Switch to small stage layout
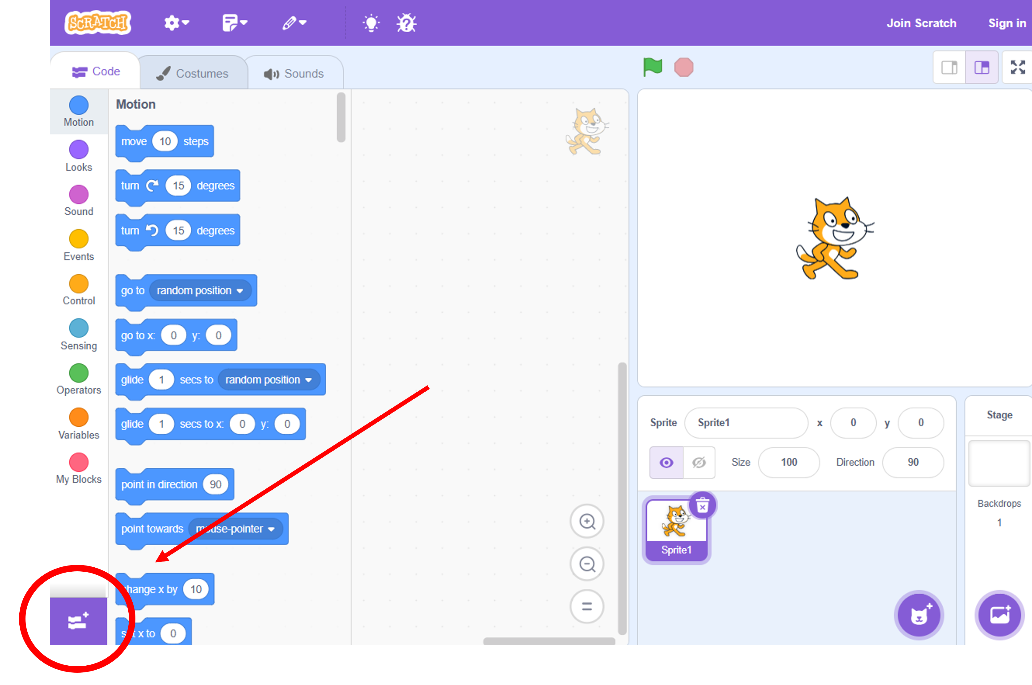 tap(949, 67)
